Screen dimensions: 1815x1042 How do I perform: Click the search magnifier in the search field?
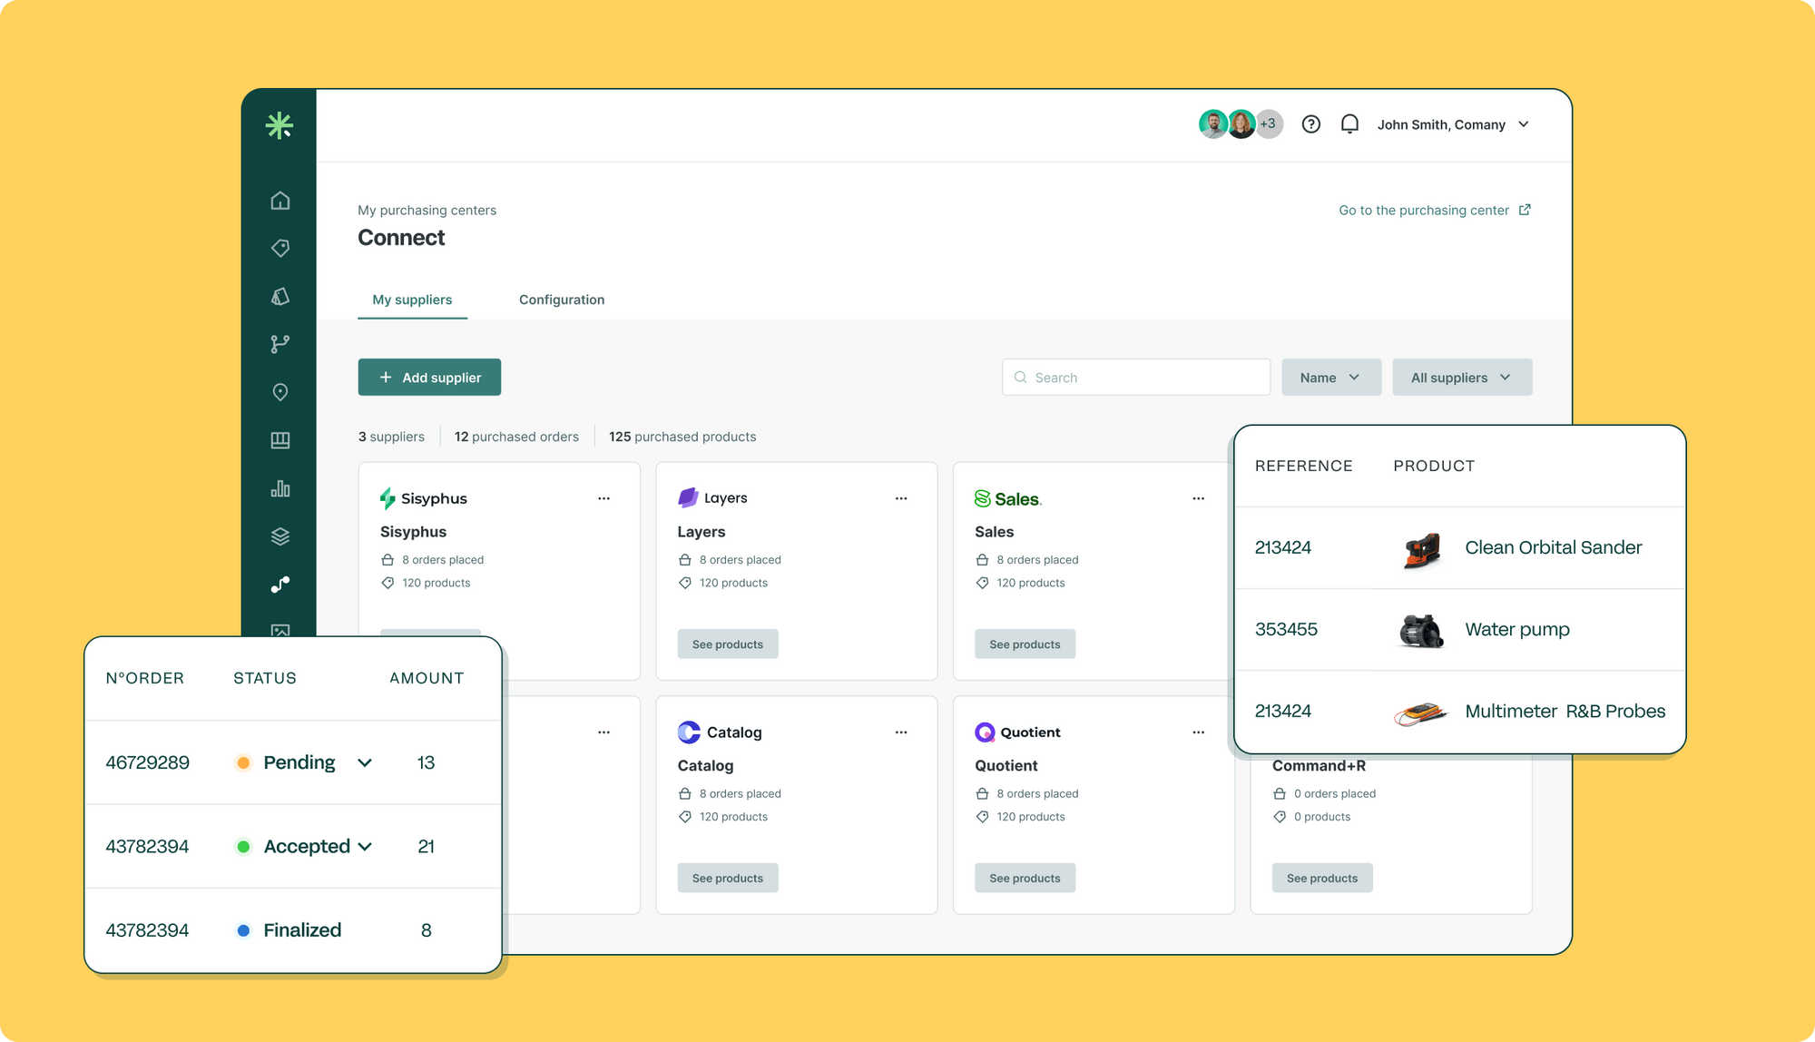1020,377
